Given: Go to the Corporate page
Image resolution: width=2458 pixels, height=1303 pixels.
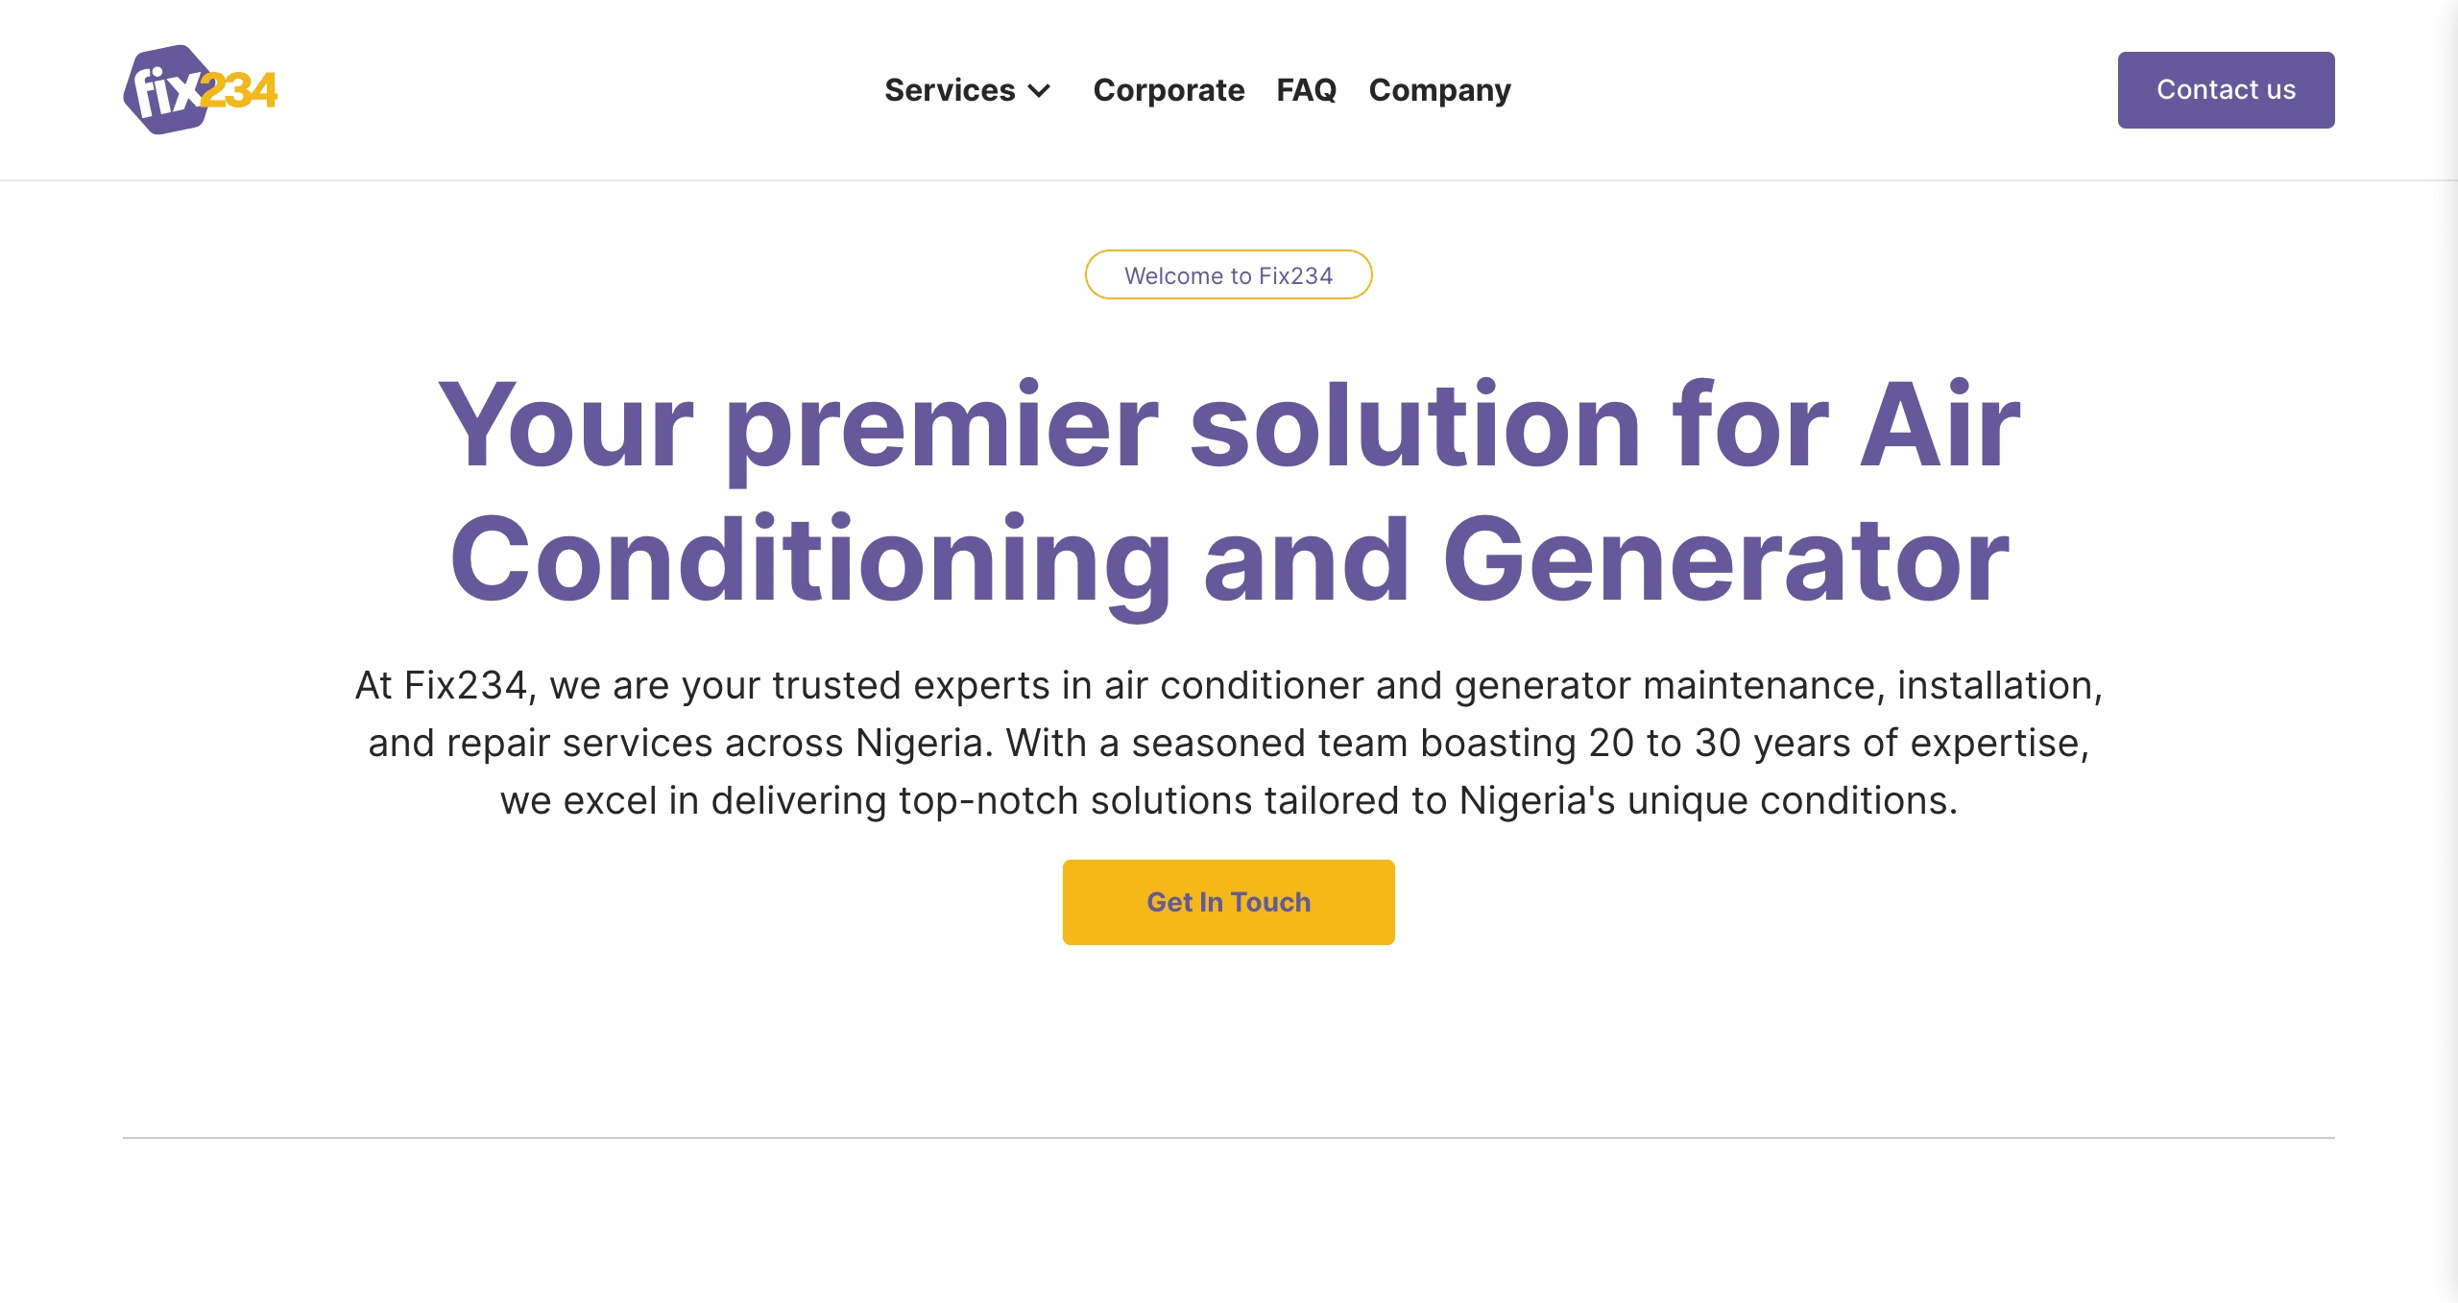Looking at the screenshot, I should pos(1169,90).
